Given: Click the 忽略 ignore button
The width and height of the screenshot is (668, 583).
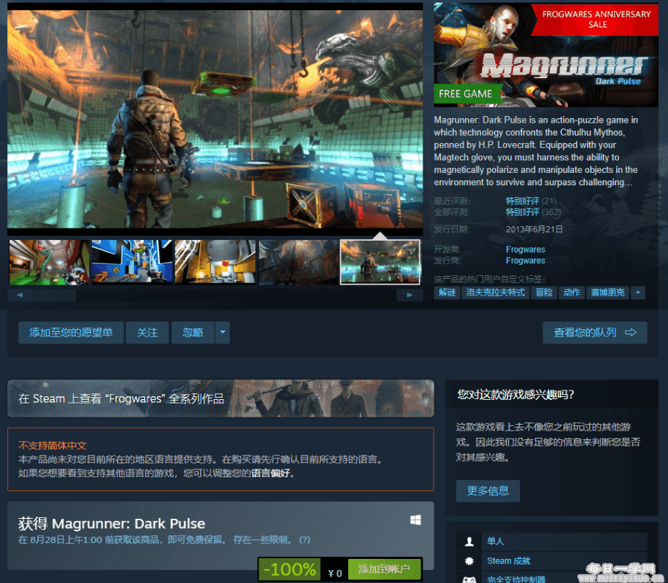Looking at the screenshot, I should pos(193,332).
